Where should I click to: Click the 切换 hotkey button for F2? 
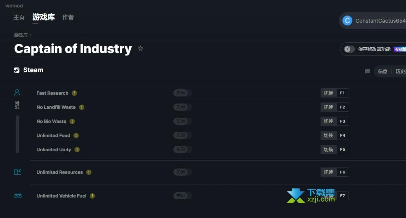[328, 107]
